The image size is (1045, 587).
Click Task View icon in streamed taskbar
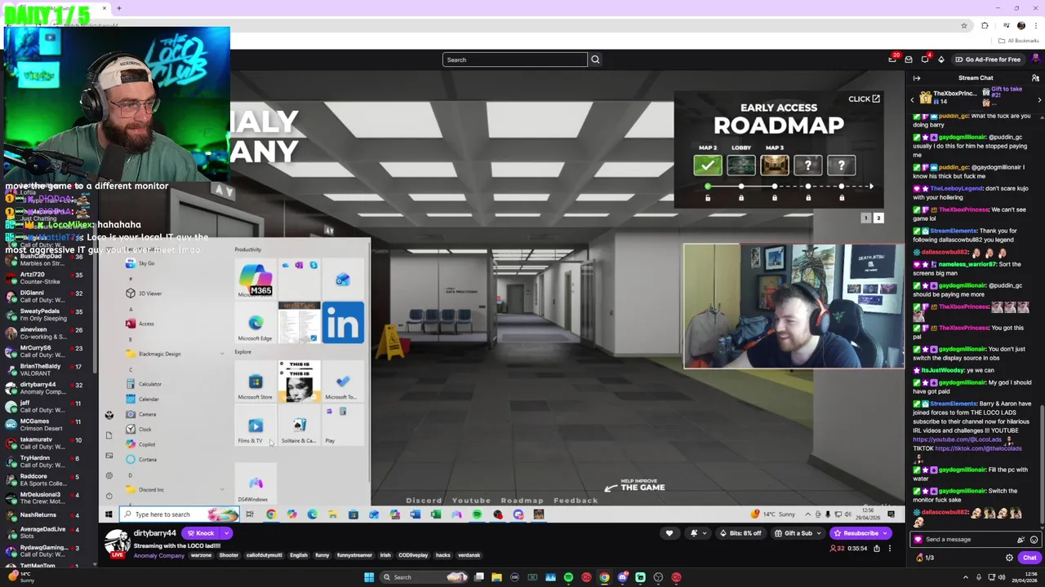pos(250,514)
